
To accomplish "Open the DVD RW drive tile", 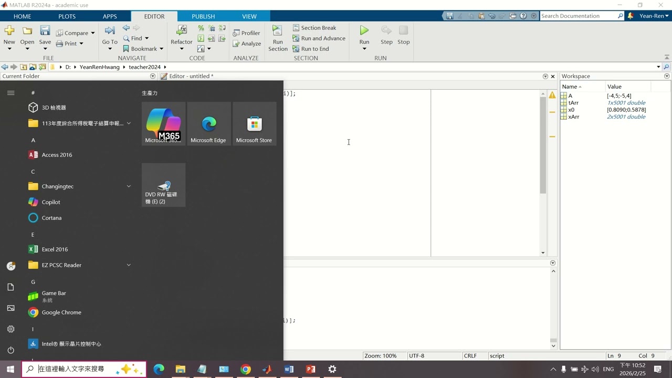I will (x=163, y=185).
